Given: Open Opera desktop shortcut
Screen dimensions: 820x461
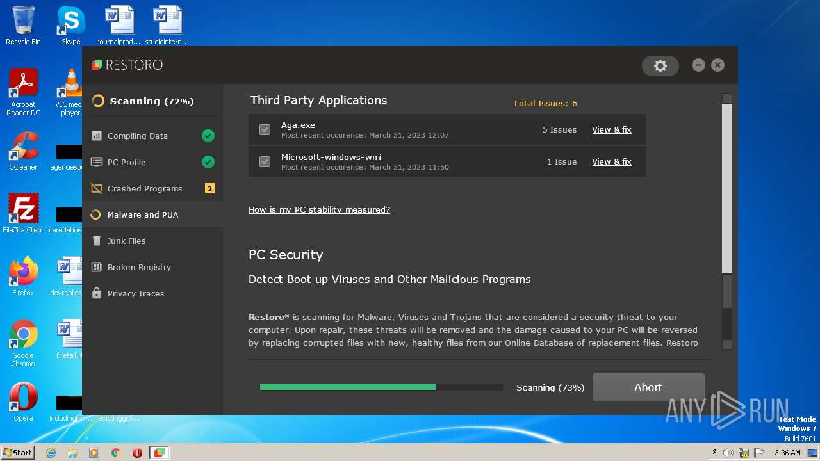Looking at the screenshot, I should pos(23,402).
